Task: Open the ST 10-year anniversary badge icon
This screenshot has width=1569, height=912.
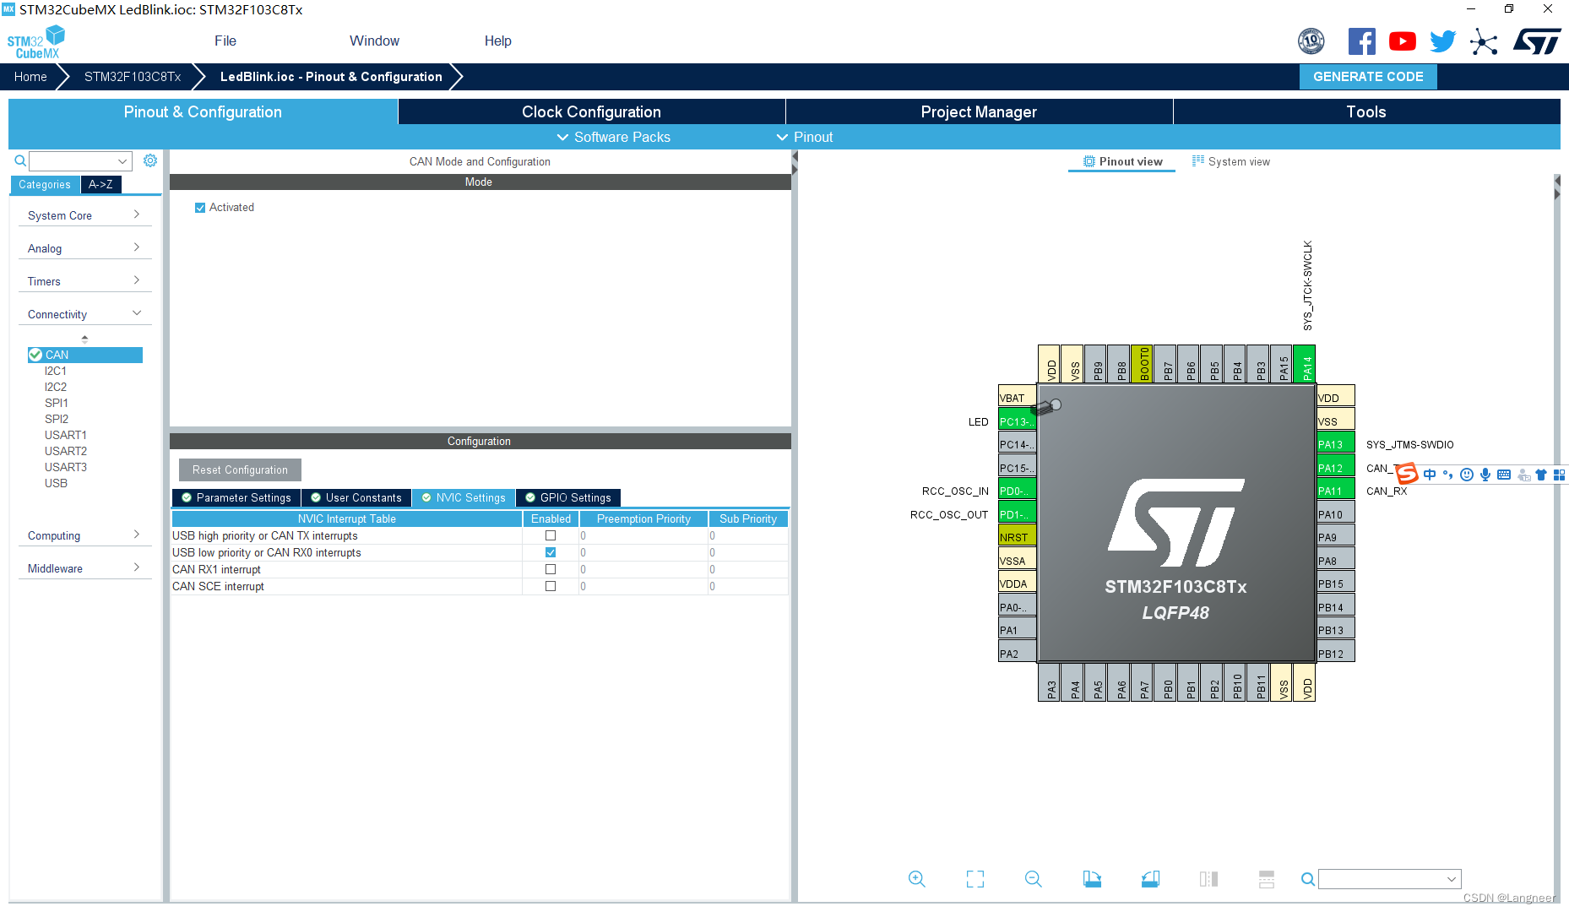Action: pyautogui.click(x=1311, y=41)
